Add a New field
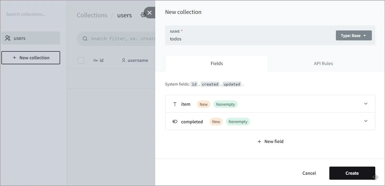The image size is (385, 186). click(270, 141)
